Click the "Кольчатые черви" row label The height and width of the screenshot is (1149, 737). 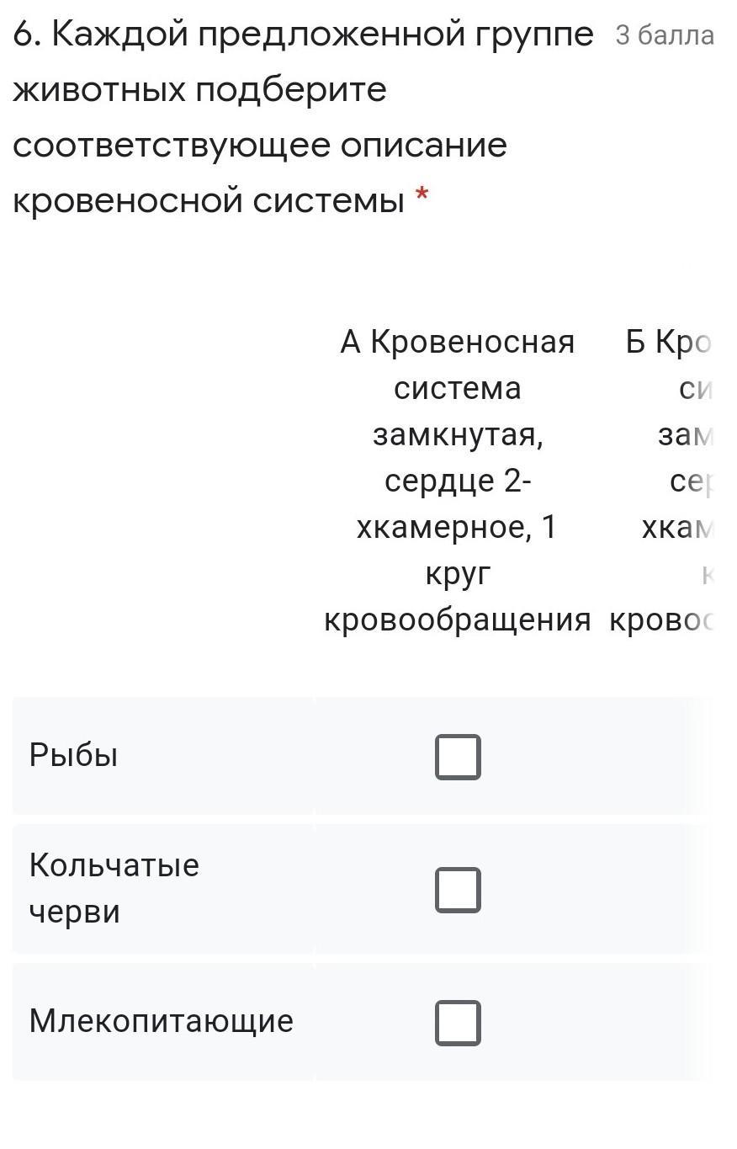tap(114, 888)
